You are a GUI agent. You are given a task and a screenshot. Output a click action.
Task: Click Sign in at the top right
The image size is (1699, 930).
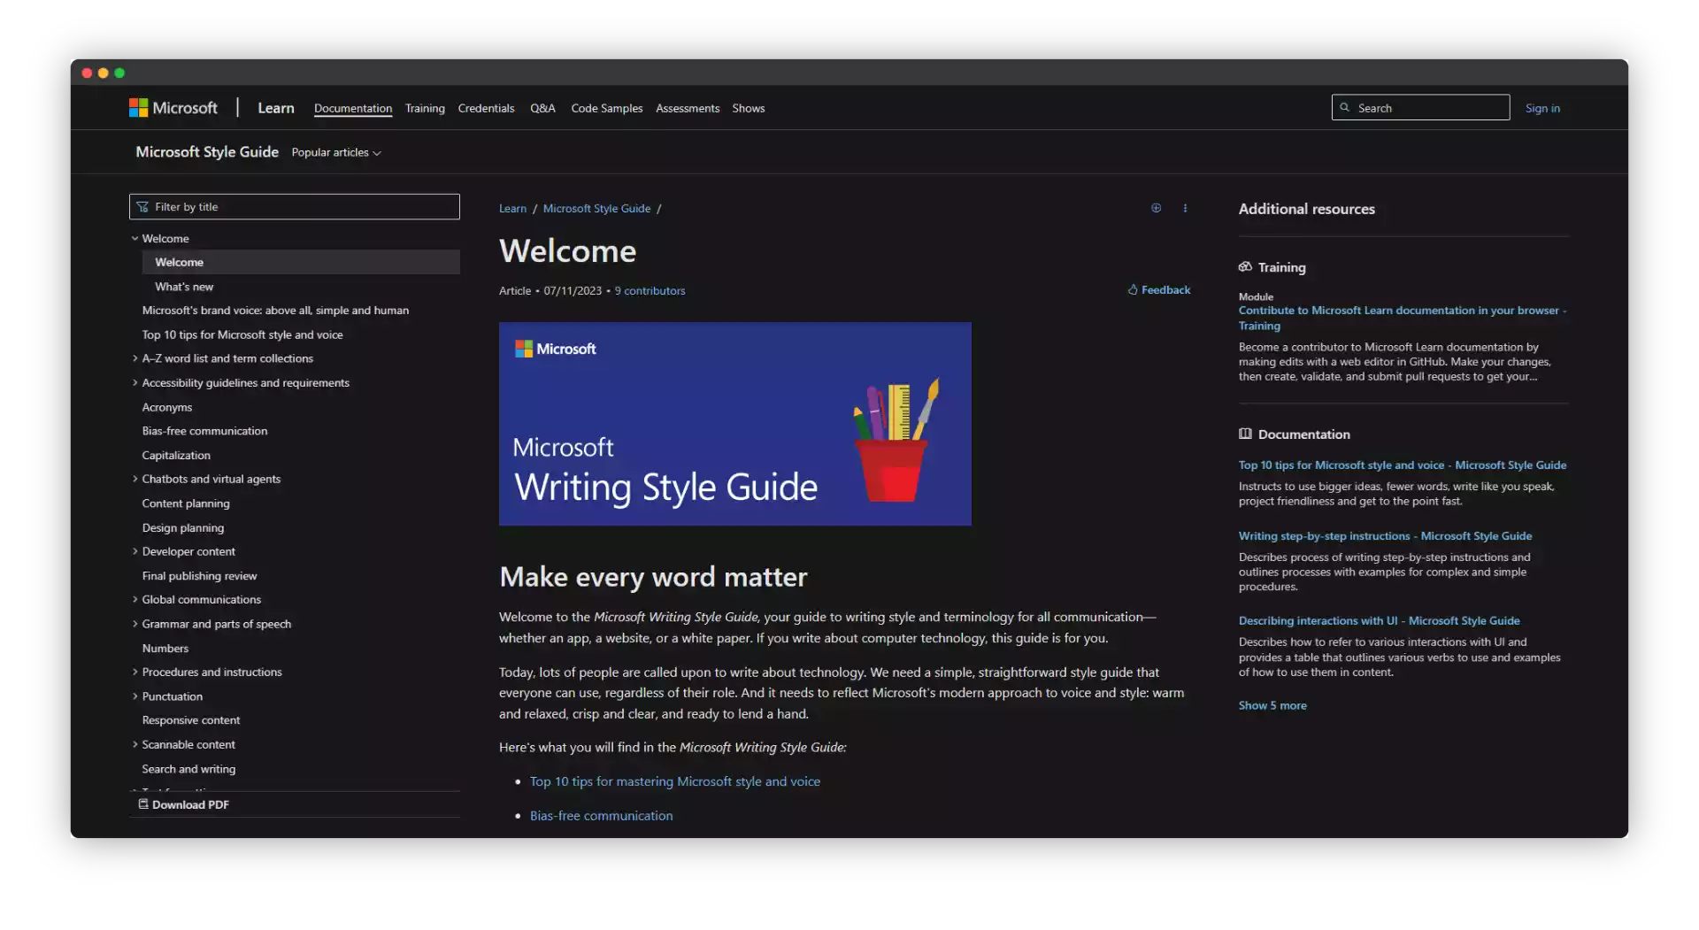point(1542,108)
